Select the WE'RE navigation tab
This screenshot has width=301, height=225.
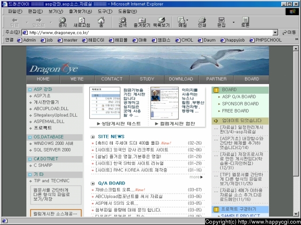(77, 79)
